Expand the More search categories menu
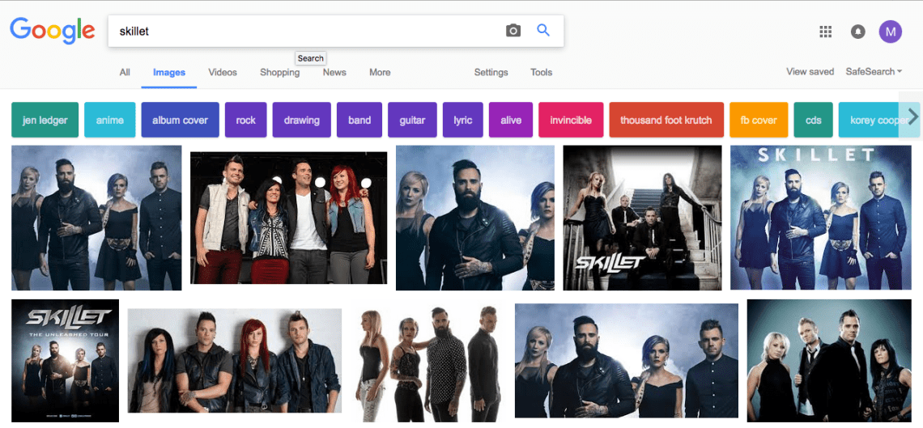 pyautogui.click(x=380, y=72)
